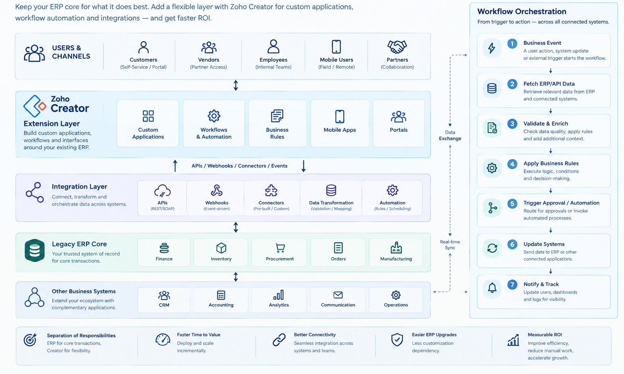Click the Zoho Creator logo icon
Image resolution: width=624 pixels, height=374 pixels.
pyautogui.click(x=35, y=106)
